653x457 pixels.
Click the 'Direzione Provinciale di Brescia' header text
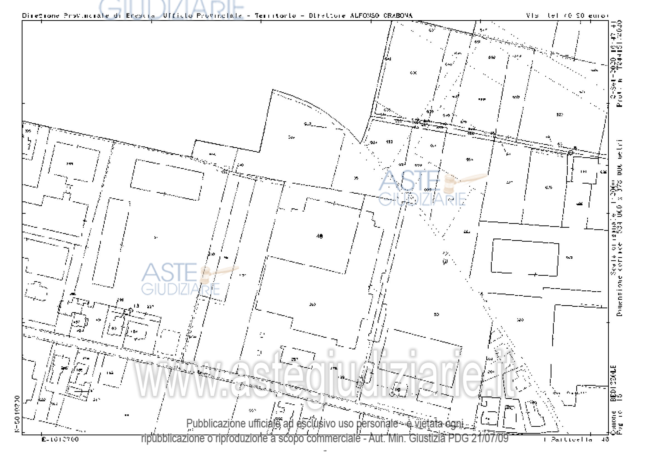[88, 16]
